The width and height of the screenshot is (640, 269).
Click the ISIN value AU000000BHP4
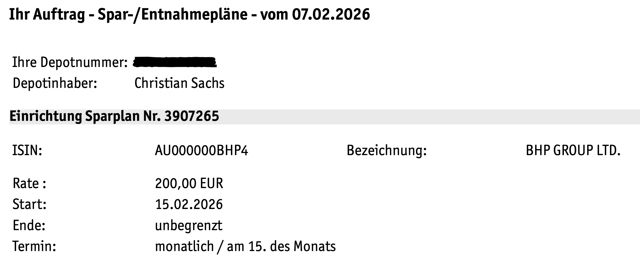click(x=201, y=150)
